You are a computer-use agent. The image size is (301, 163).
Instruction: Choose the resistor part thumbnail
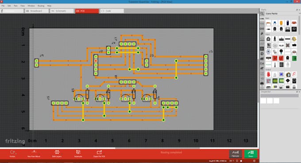click(268, 23)
